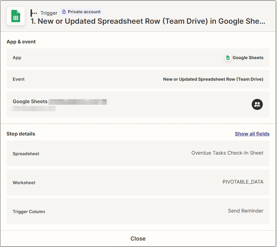Click the large Google Sheets app icon in header

(x=16, y=16)
